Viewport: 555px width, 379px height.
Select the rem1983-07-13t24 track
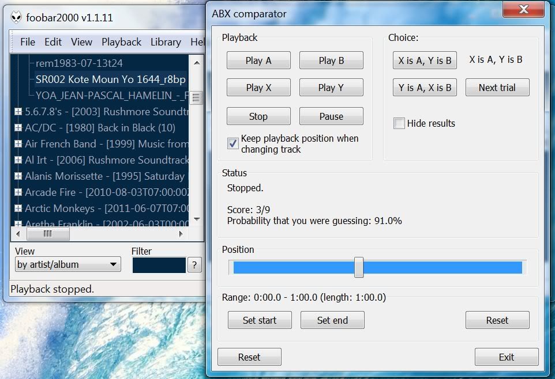pyautogui.click(x=79, y=63)
